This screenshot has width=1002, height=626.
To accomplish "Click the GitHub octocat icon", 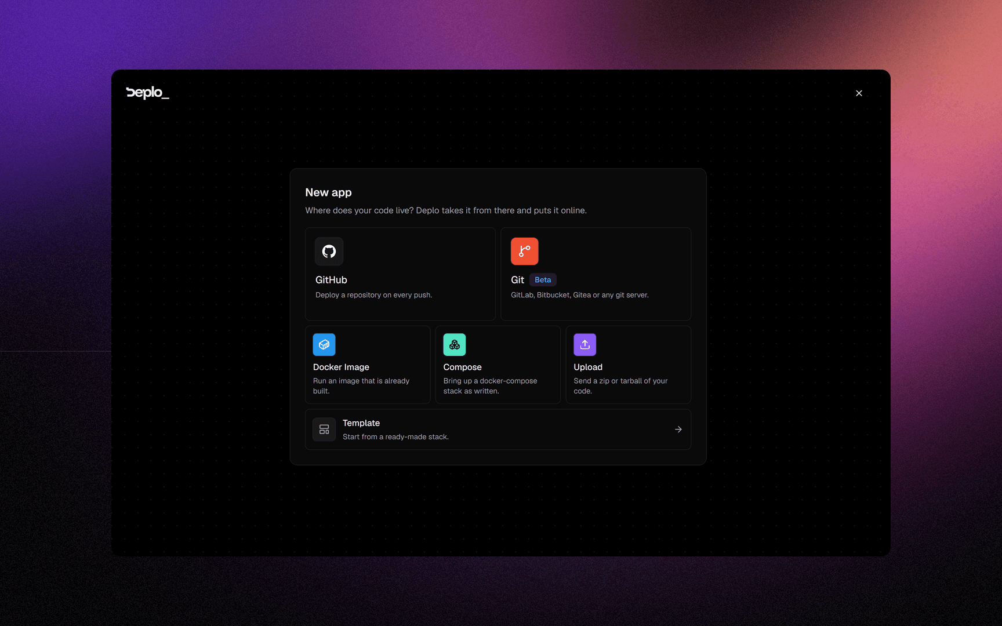I will 329,251.
